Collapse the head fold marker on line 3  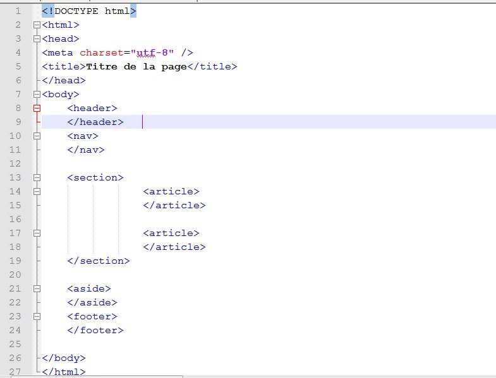[x=37, y=39]
